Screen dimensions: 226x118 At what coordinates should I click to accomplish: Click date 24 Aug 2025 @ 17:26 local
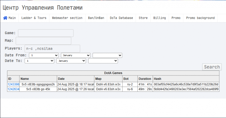coord(76,89)
